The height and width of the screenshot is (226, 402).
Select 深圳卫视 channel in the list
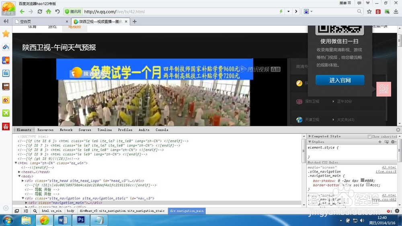[312, 102]
